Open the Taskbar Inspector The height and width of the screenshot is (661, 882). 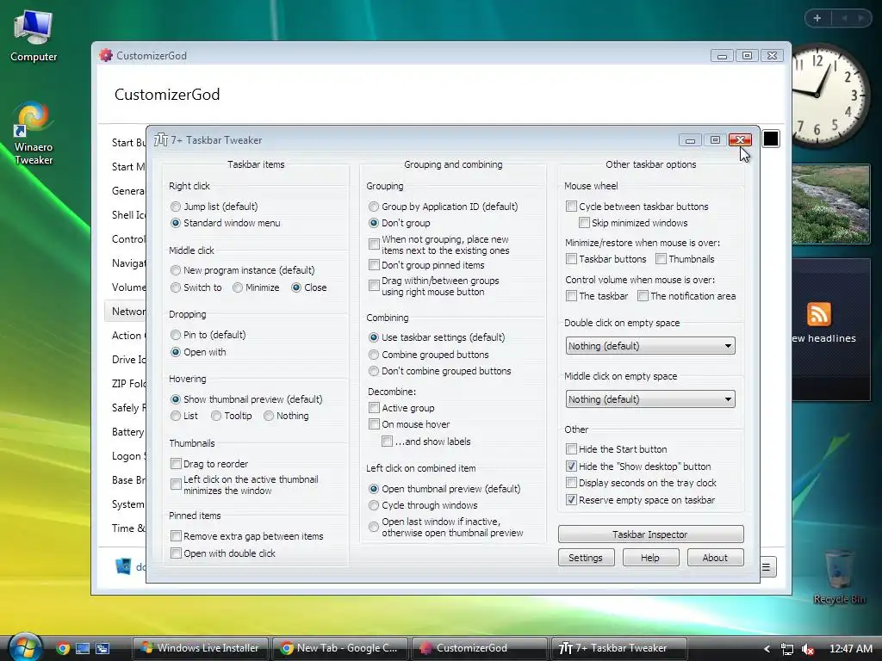[x=651, y=534]
